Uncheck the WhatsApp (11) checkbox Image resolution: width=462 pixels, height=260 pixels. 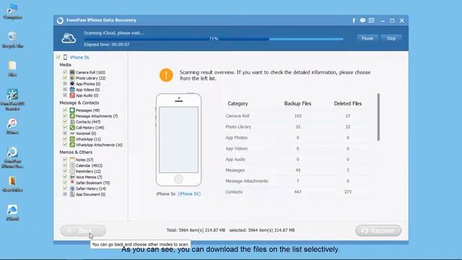(x=65, y=139)
